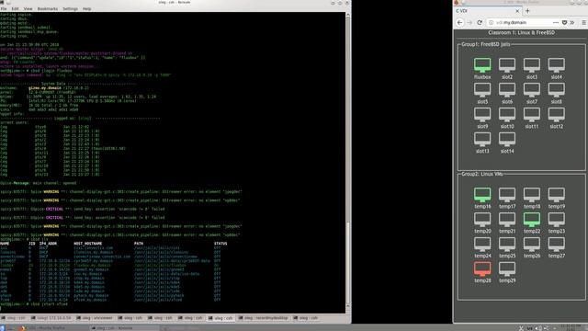Select the slot13 monitor icon
This screenshot has width=588, height=331.
pyautogui.click(x=482, y=139)
